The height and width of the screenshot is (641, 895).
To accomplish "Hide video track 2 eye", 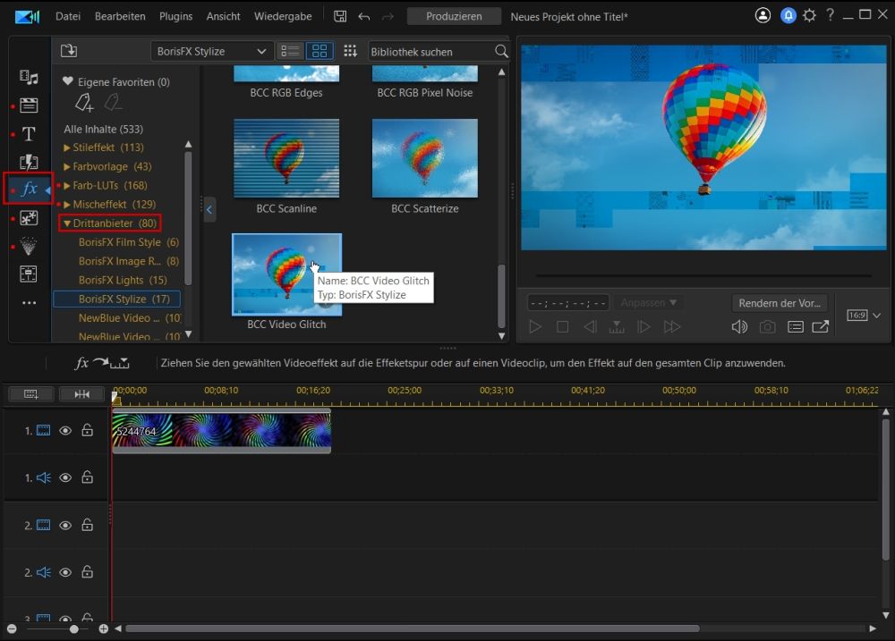I will [65, 526].
